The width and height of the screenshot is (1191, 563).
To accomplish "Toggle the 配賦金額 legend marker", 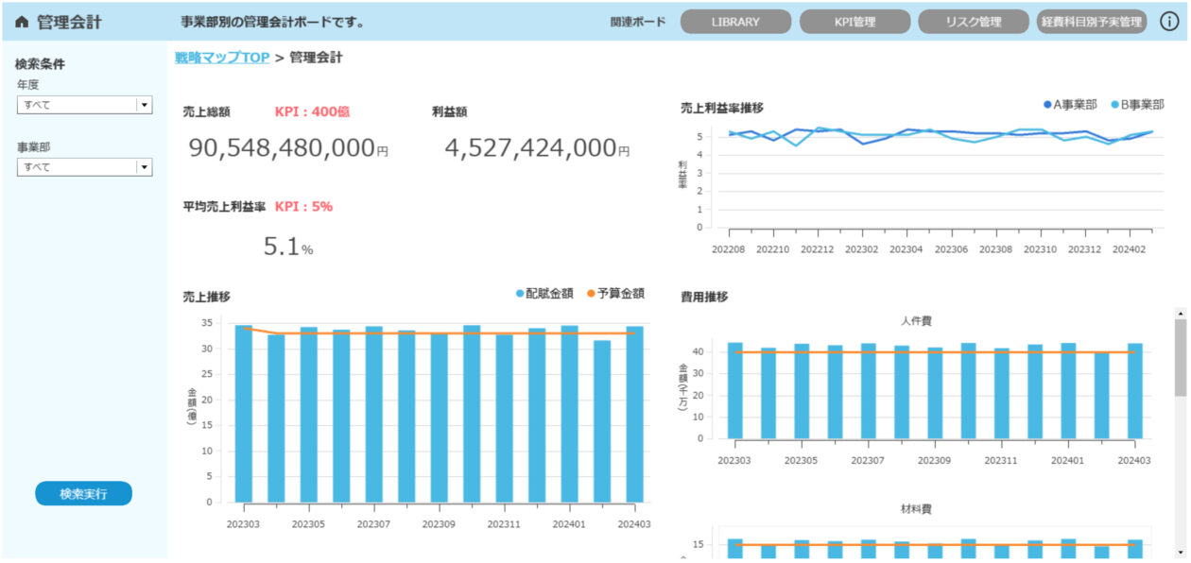I will coord(520,294).
